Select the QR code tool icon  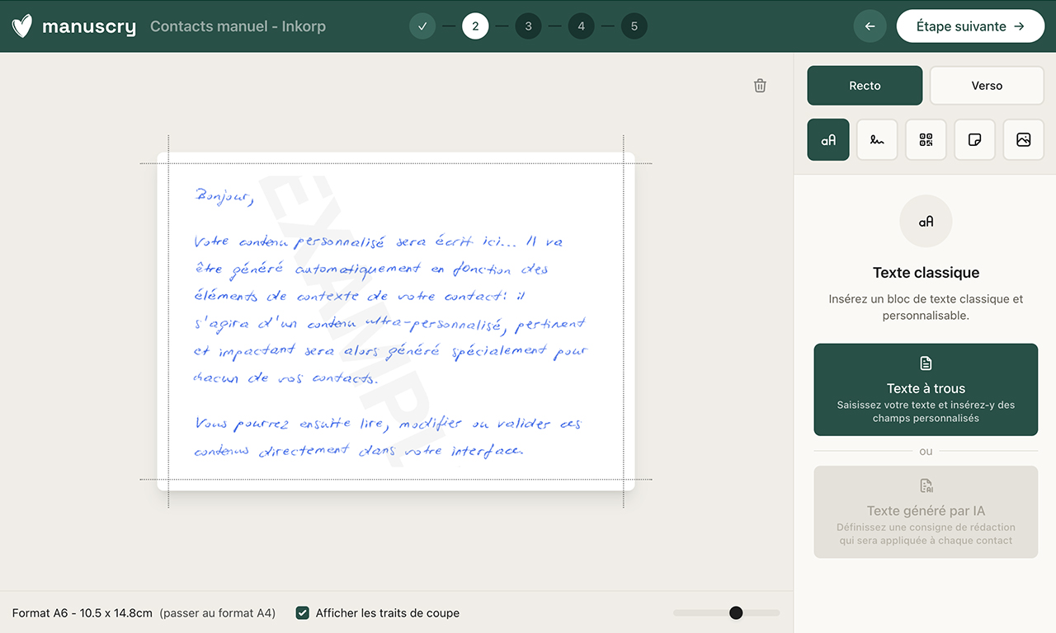[x=926, y=140]
